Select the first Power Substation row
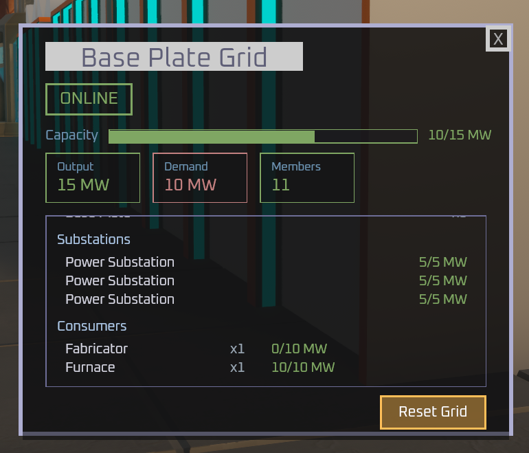 (x=266, y=263)
